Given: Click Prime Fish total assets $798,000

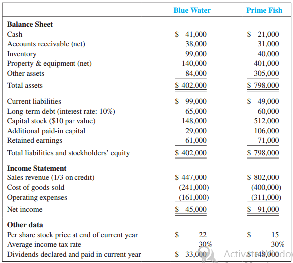Looking at the screenshot, I should [x=263, y=85].
